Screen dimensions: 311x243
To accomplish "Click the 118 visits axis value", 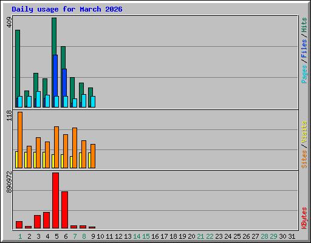I will coord(9,115).
